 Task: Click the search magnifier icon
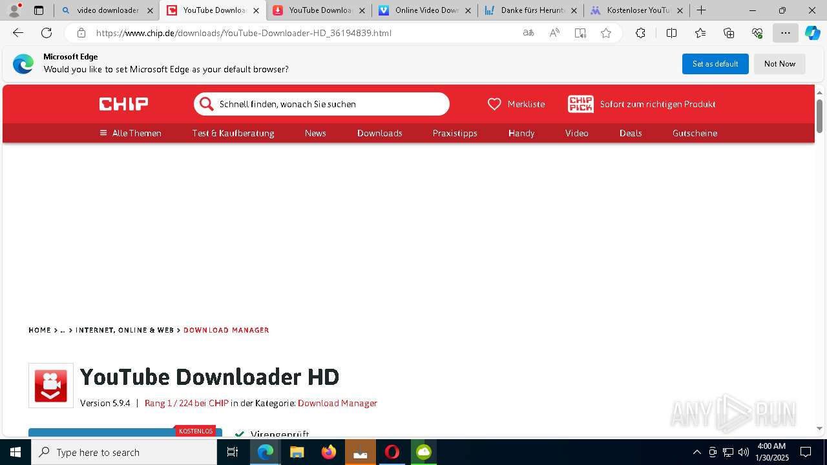pyautogui.click(x=206, y=104)
